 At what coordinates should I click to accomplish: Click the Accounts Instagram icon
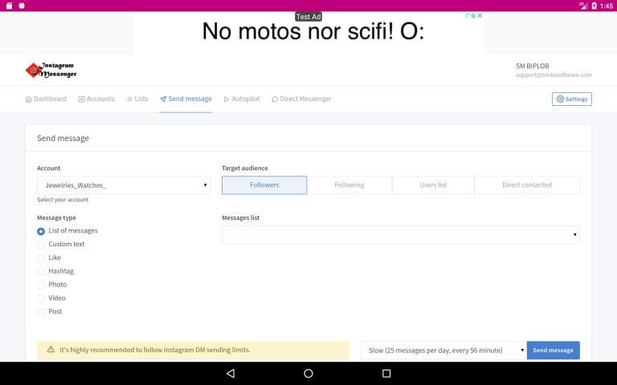(82, 99)
